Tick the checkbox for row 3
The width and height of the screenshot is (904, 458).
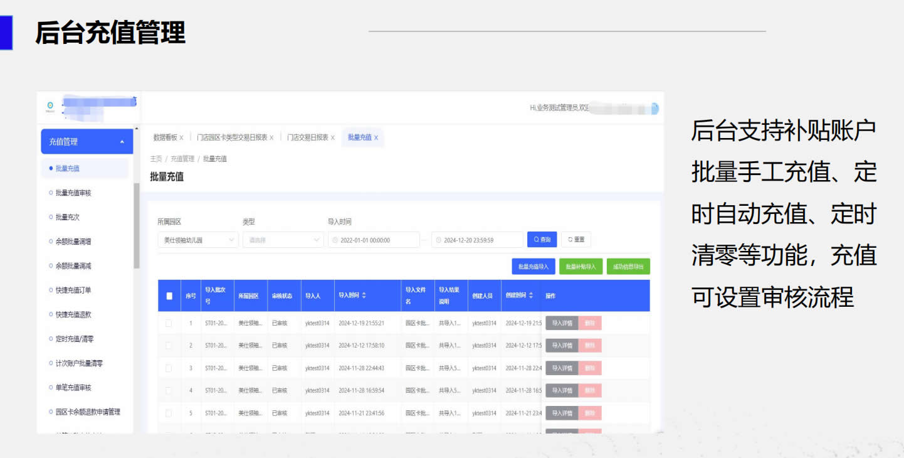168,368
